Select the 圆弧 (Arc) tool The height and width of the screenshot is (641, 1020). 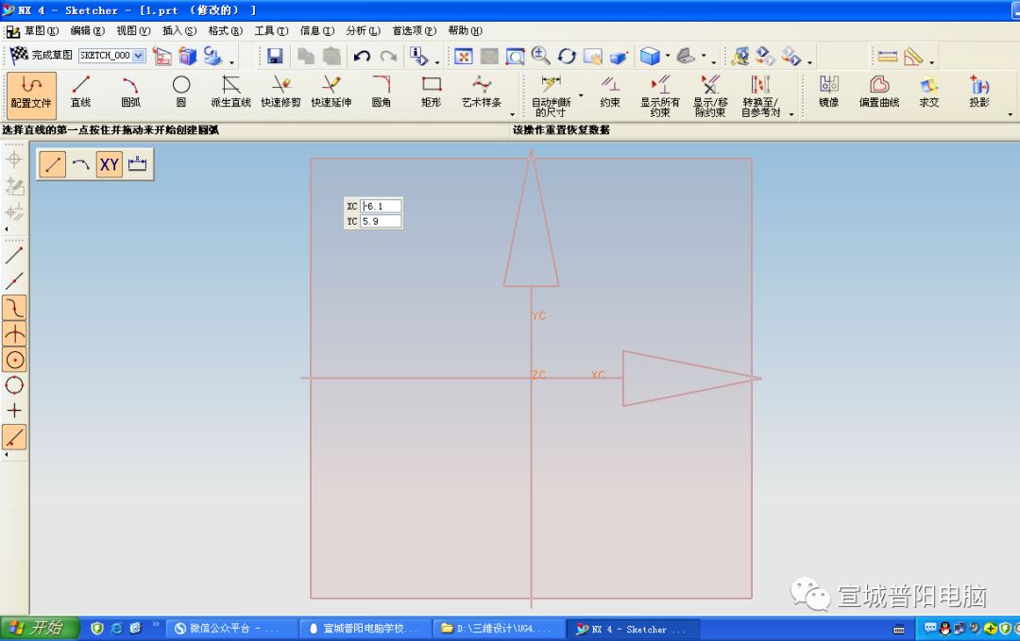pos(130,94)
